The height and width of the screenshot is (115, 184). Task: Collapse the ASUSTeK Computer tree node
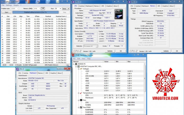[76, 67]
